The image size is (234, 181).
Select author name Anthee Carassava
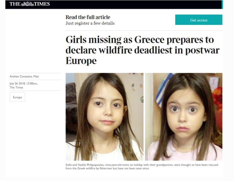21,76
